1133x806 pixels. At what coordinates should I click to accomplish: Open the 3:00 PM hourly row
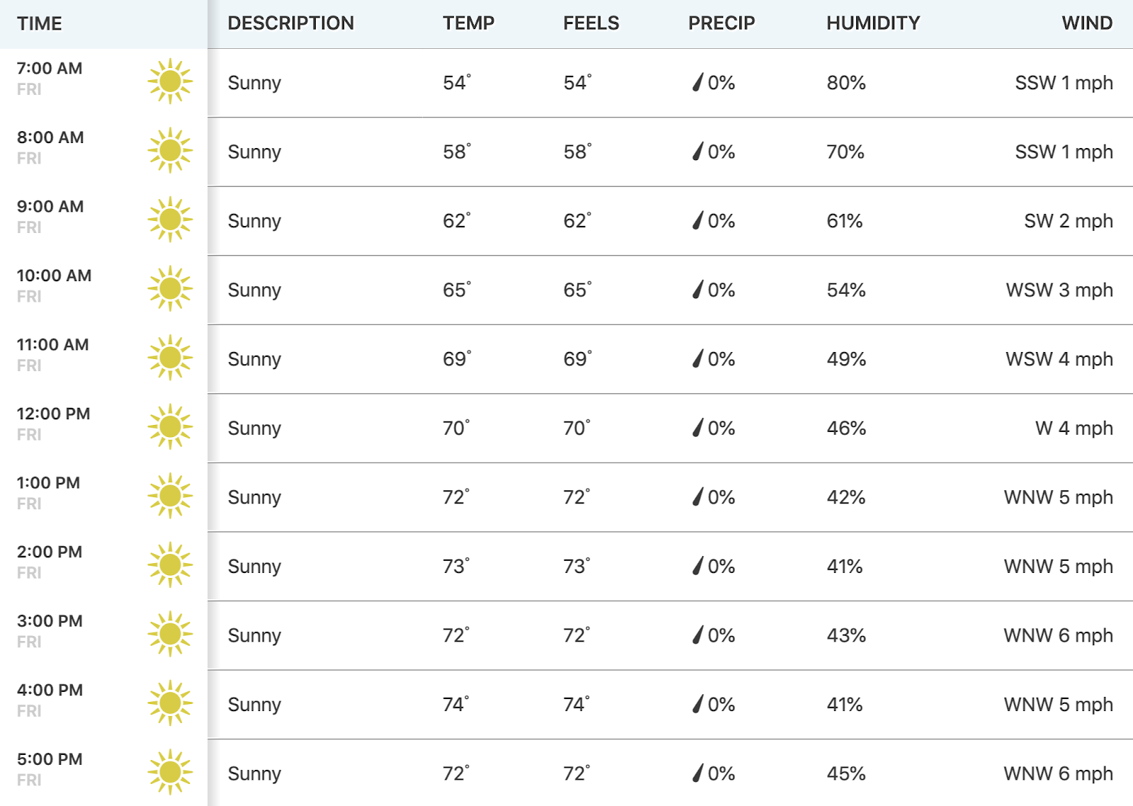[x=566, y=635]
